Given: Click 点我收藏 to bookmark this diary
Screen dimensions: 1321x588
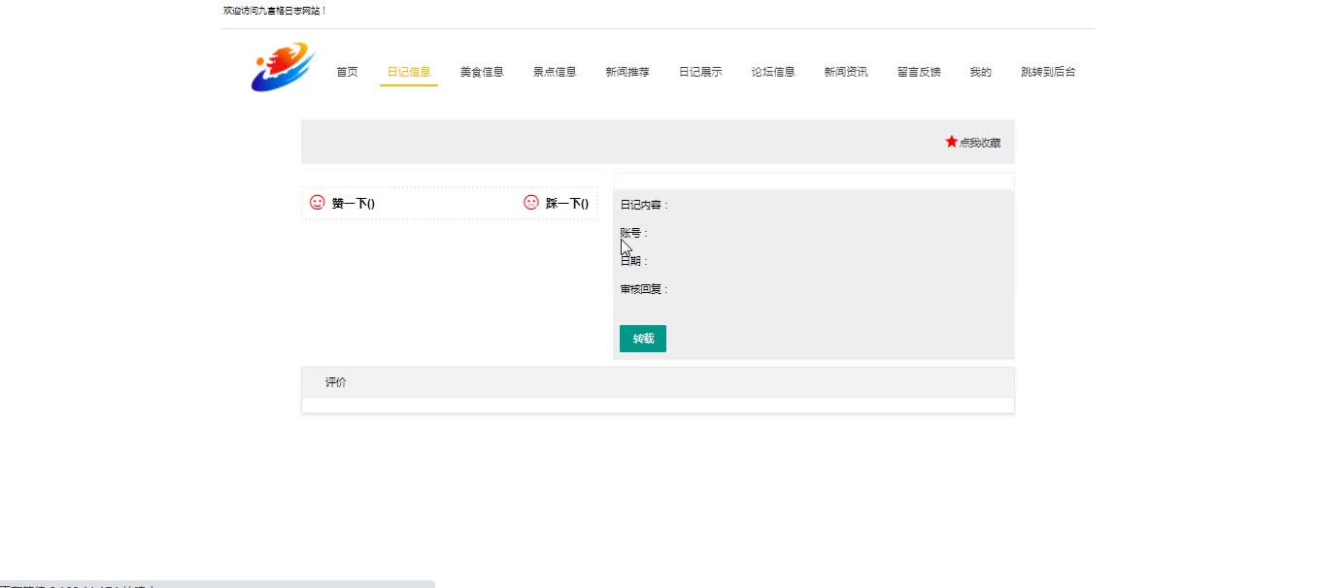Looking at the screenshot, I should tap(981, 142).
